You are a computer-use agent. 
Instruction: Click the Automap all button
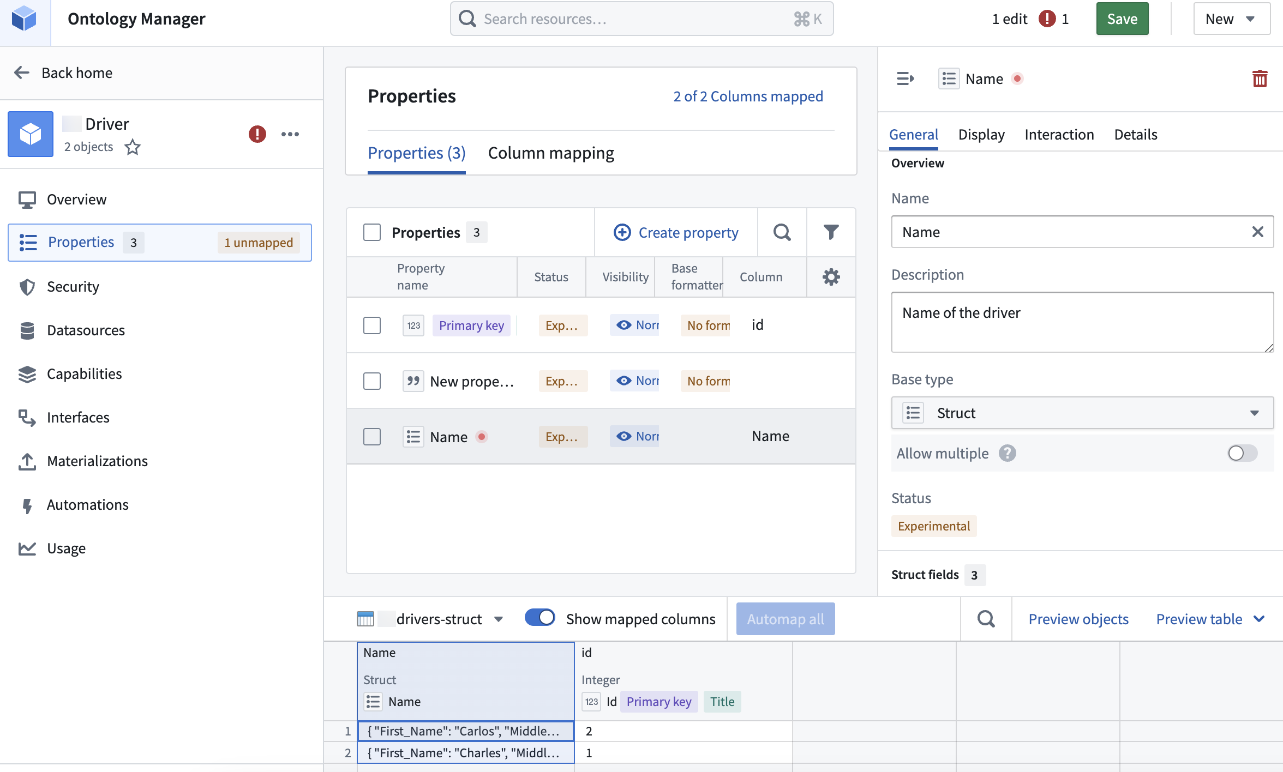pos(786,619)
